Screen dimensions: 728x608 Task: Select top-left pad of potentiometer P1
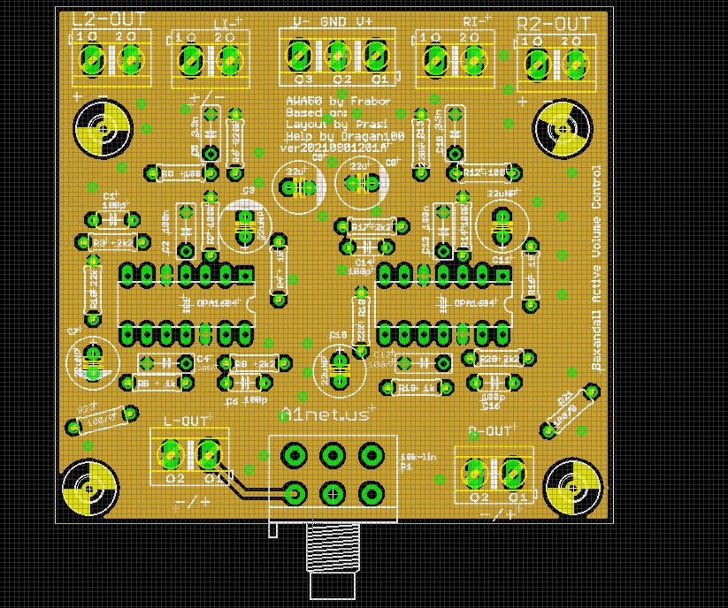pyautogui.click(x=295, y=456)
